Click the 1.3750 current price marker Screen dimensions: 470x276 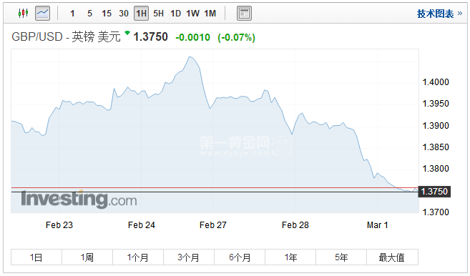click(434, 191)
